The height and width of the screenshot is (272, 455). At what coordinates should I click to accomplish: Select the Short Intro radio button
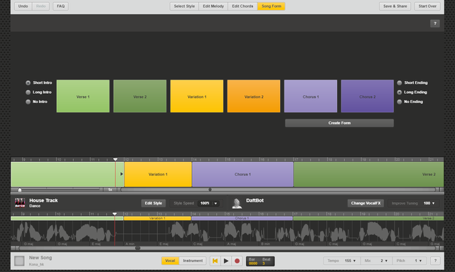tap(28, 82)
